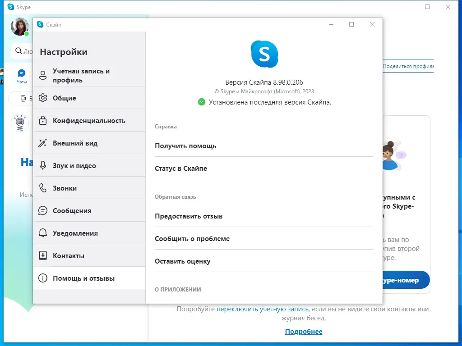
Task: Click the large Skype logo in settings
Action: [264, 54]
